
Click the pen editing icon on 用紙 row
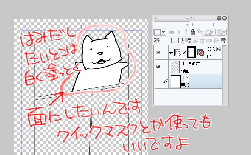[x=165, y=81]
